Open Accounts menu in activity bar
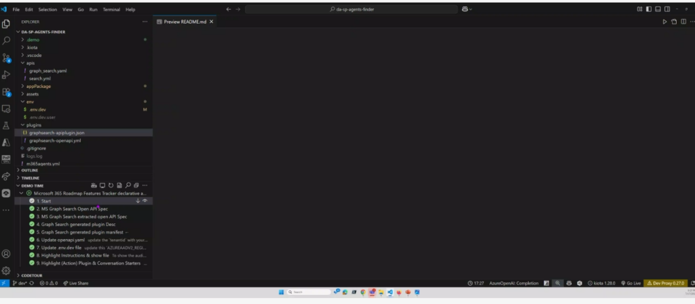This screenshot has height=304, width=695. pyautogui.click(x=6, y=254)
